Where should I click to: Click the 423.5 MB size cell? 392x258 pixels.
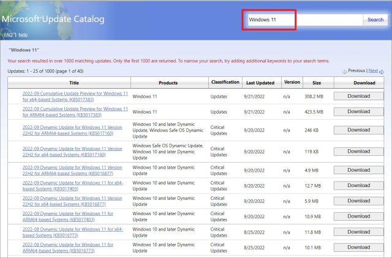314,112
